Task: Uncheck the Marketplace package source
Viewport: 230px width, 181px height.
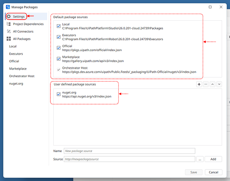Action: pos(58,59)
